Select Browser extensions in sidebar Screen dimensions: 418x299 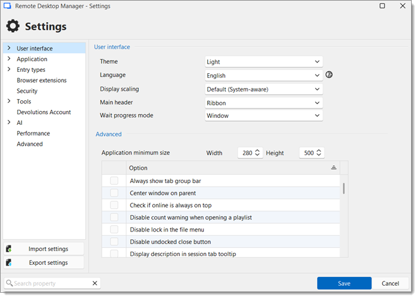pyautogui.click(x=42, y=80)
